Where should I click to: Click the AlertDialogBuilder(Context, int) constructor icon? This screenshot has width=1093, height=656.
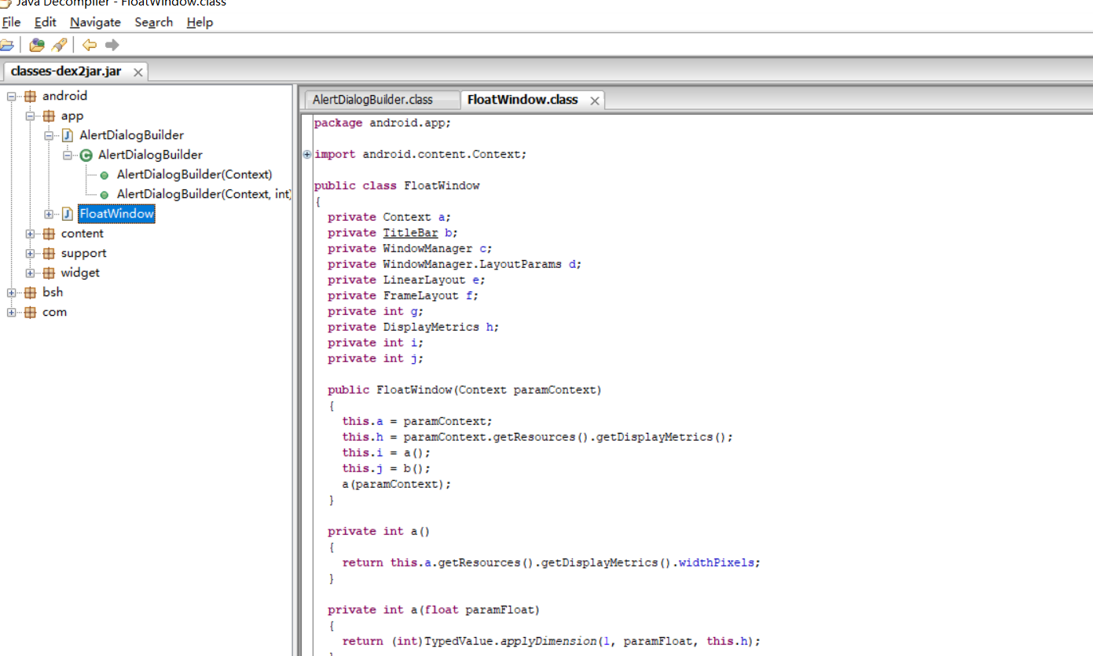(105, 195)
